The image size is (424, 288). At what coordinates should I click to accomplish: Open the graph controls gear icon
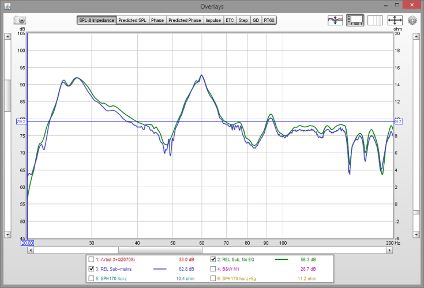[412, 20]
